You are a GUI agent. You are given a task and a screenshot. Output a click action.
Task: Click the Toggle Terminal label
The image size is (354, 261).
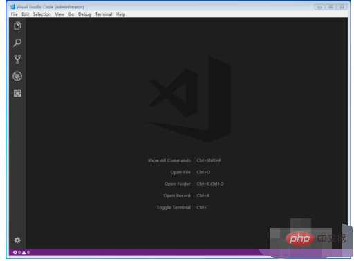tap(174, 207)
